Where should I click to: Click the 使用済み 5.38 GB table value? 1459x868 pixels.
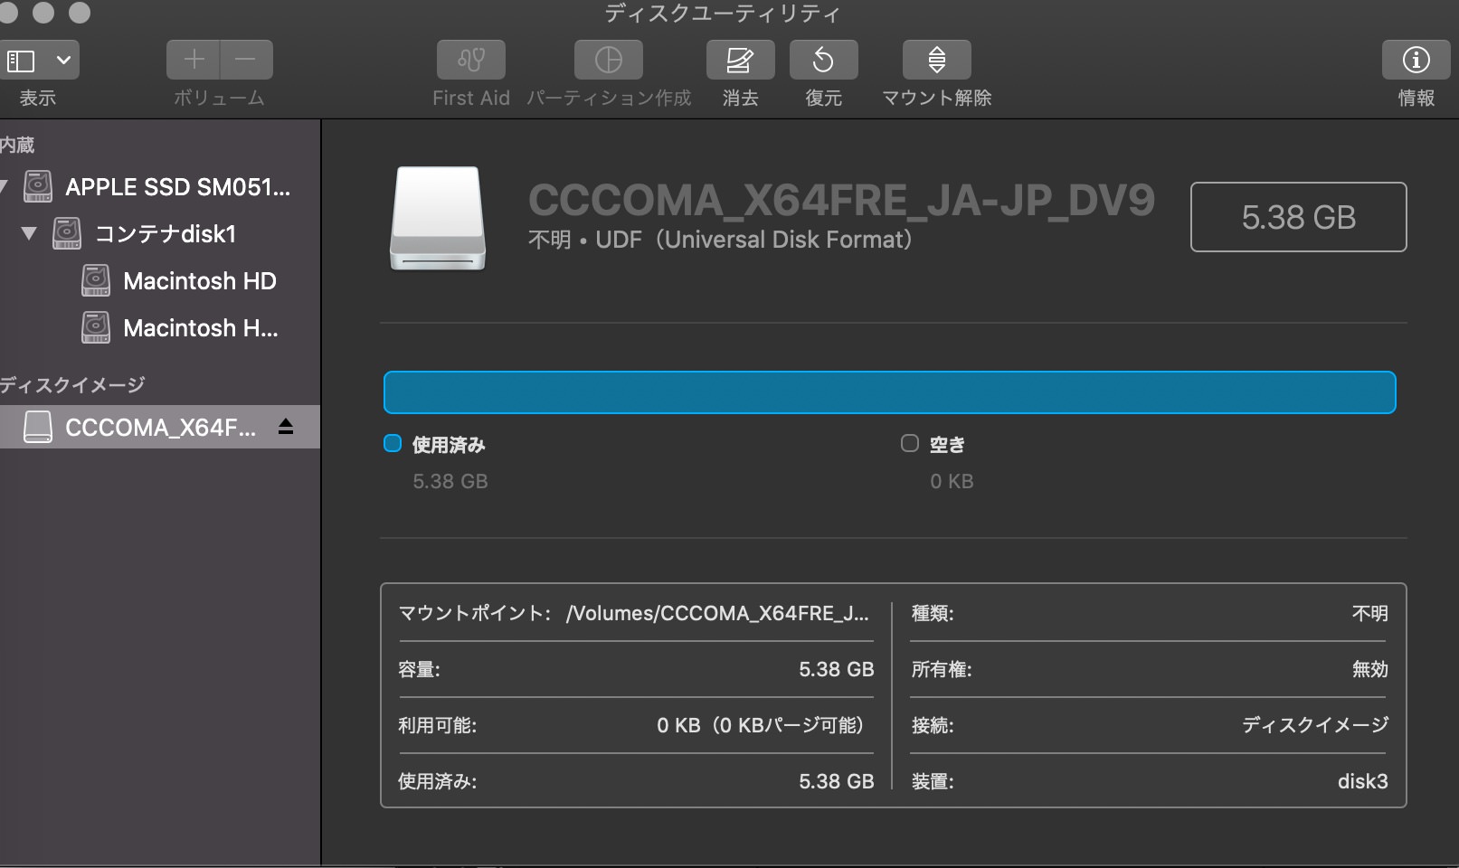[836, 781]
